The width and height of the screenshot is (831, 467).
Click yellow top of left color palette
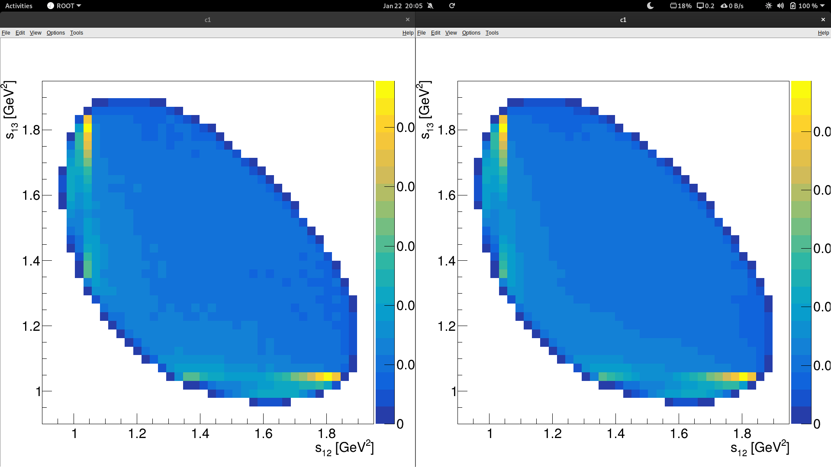click(x=385, y=90)
